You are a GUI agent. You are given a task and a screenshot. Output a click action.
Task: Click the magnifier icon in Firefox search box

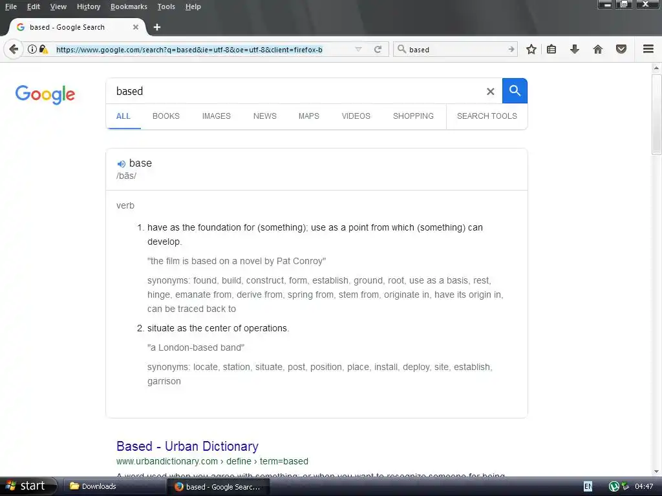(401, 49)
